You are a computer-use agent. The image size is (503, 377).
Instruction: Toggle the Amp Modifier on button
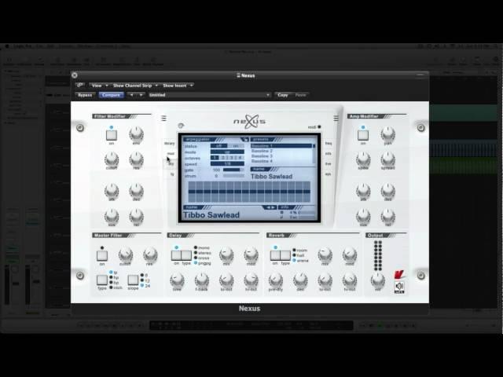pos(363,135)
